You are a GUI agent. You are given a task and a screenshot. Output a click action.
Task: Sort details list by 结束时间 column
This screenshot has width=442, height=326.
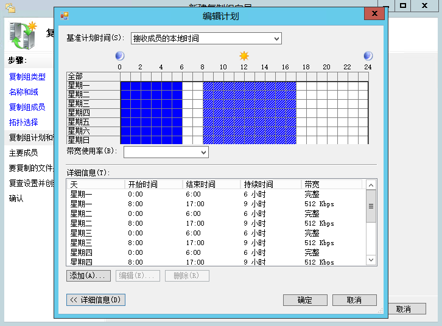(x=211, y=184)
